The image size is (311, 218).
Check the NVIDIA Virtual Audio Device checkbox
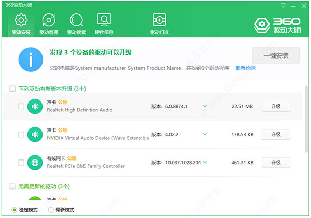coord(21,135)
